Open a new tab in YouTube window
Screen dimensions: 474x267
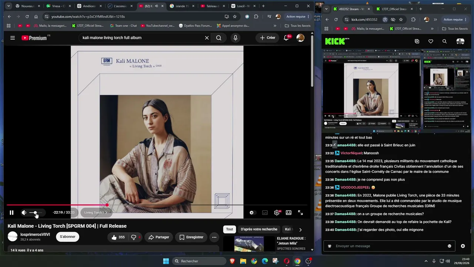point(263,6)
